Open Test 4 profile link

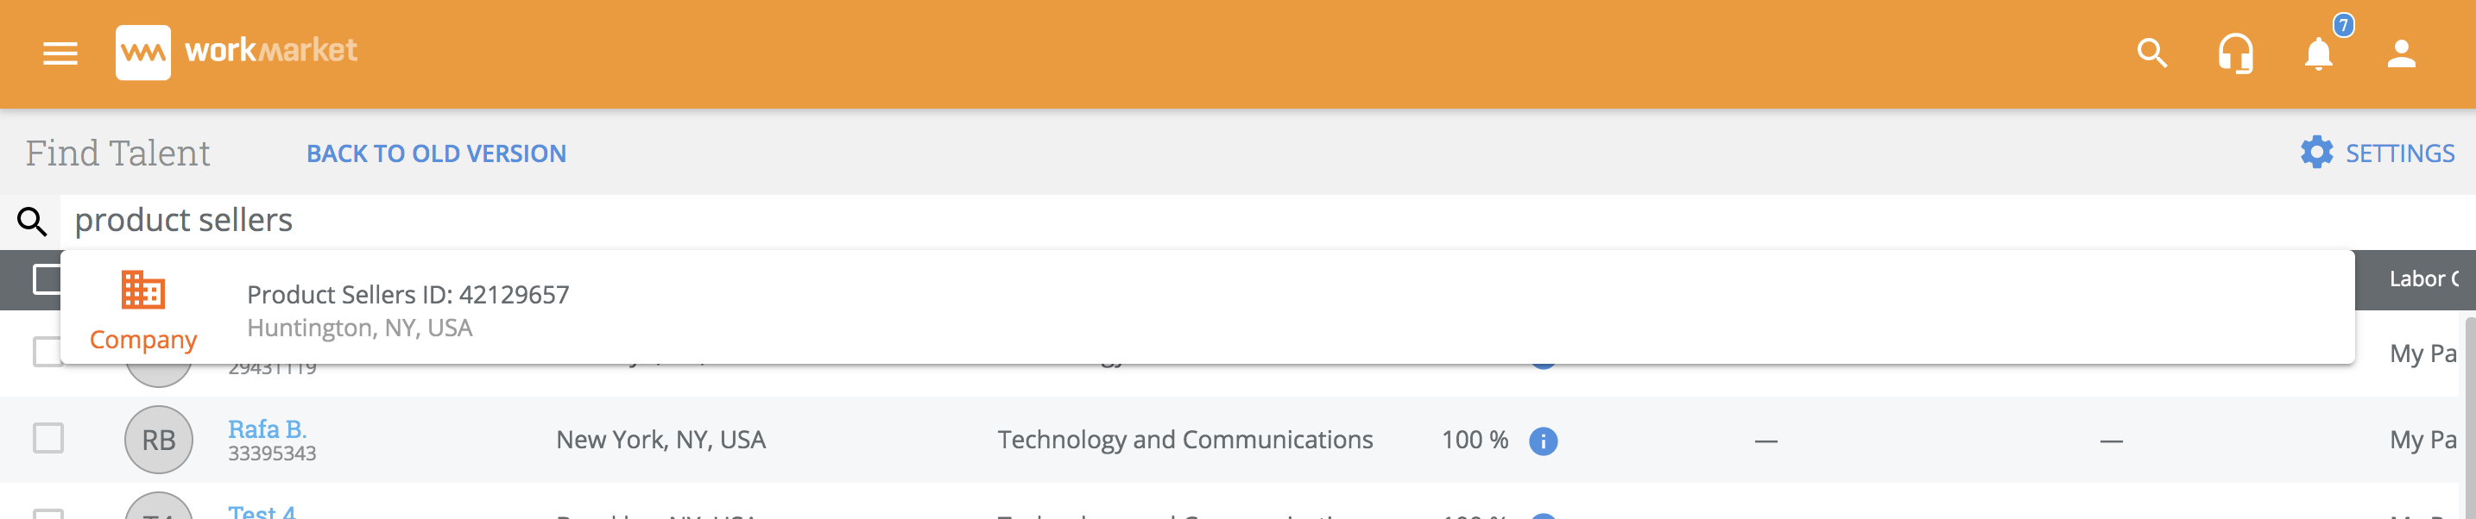click(262, 513)
